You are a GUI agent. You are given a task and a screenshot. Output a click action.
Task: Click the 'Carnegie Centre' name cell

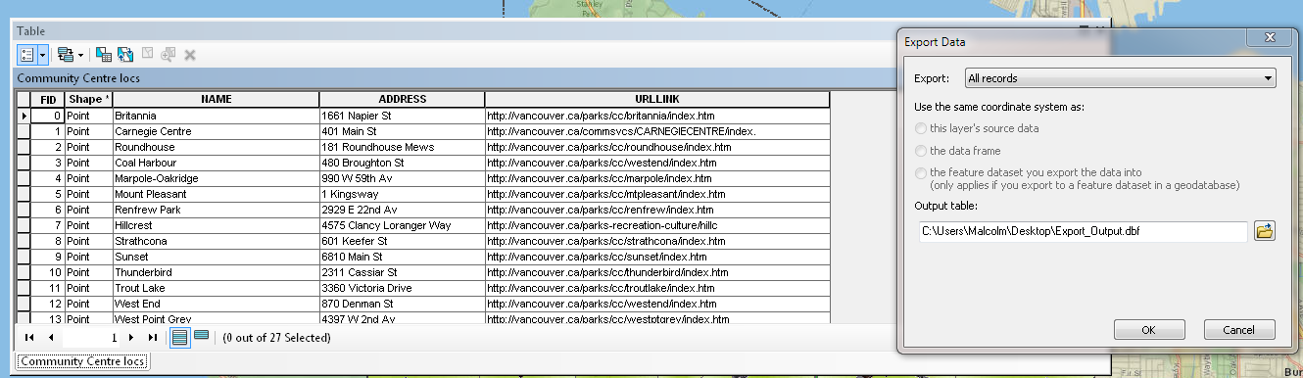point(216,131)
